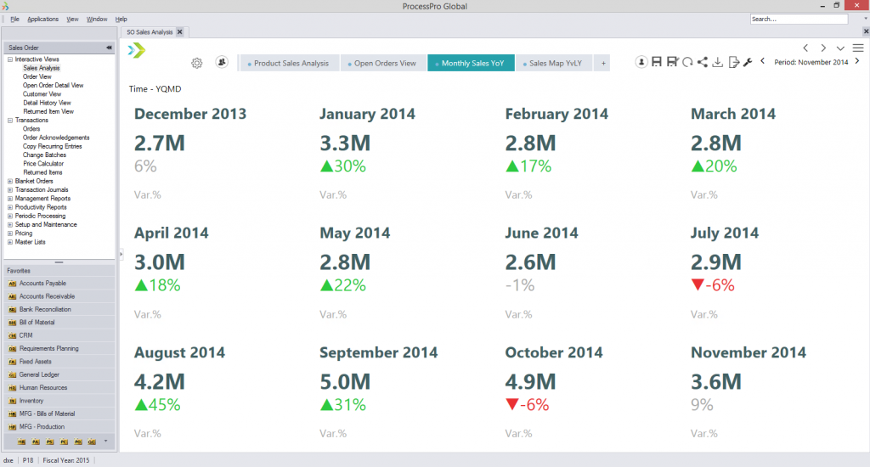
Task: Switch to Product Sales Analysis tab
Action: 291,63
